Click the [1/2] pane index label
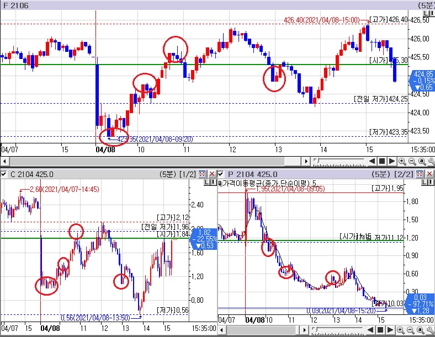 (x=188, y=174)
